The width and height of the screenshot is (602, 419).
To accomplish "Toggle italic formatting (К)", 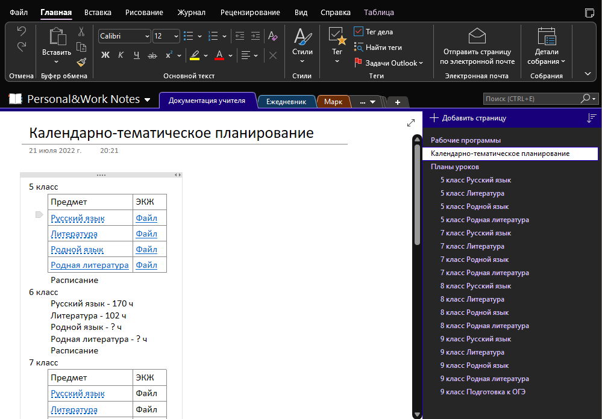I will (121, 55).
